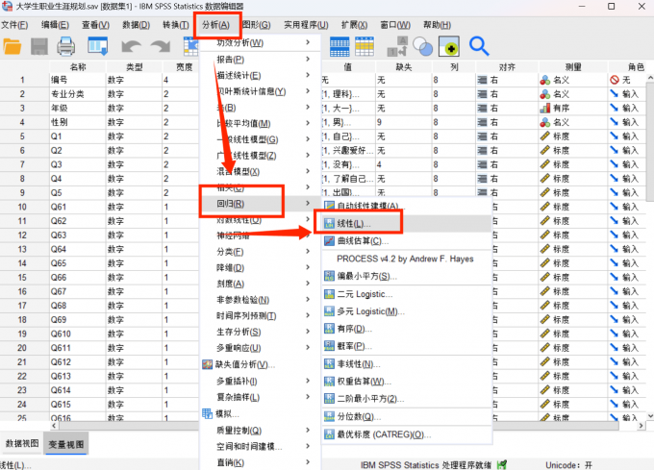Image resolution: width=654 pixels, height=470 pixels.
Task: Choose 非线性(N) regression entry
Action: 407,364
